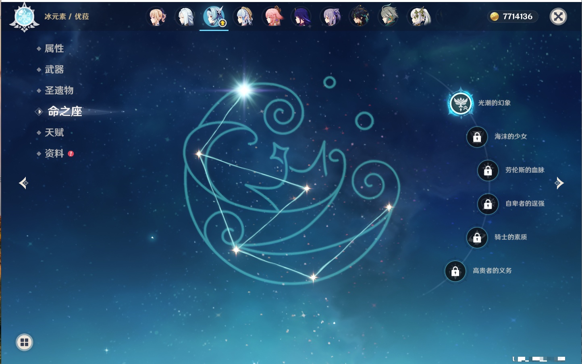Click the gold Mora coin icon

pos(495,16)
